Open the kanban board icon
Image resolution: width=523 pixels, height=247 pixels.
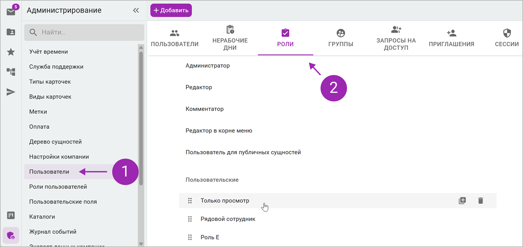(x=11, y=215)
